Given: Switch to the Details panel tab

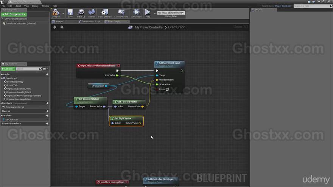Looking at the screenshot, I should click(258, 10).
